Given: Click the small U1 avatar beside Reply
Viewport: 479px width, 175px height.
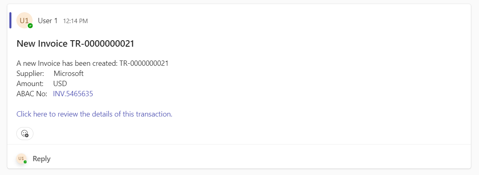Looking at the screenshot, I should click(x=21, y=158).
